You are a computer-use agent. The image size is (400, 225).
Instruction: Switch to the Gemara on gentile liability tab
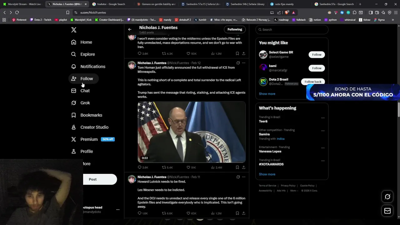156,4
